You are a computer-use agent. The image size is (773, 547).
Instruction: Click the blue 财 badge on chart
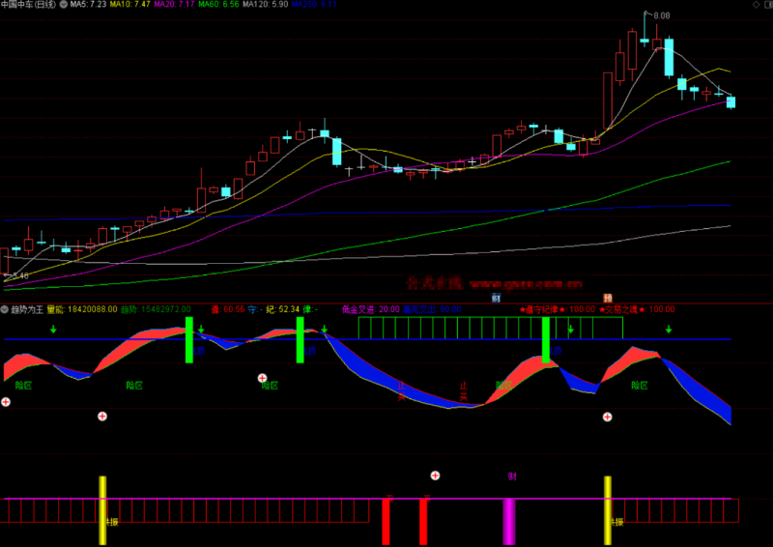click(x=496, y=298)
